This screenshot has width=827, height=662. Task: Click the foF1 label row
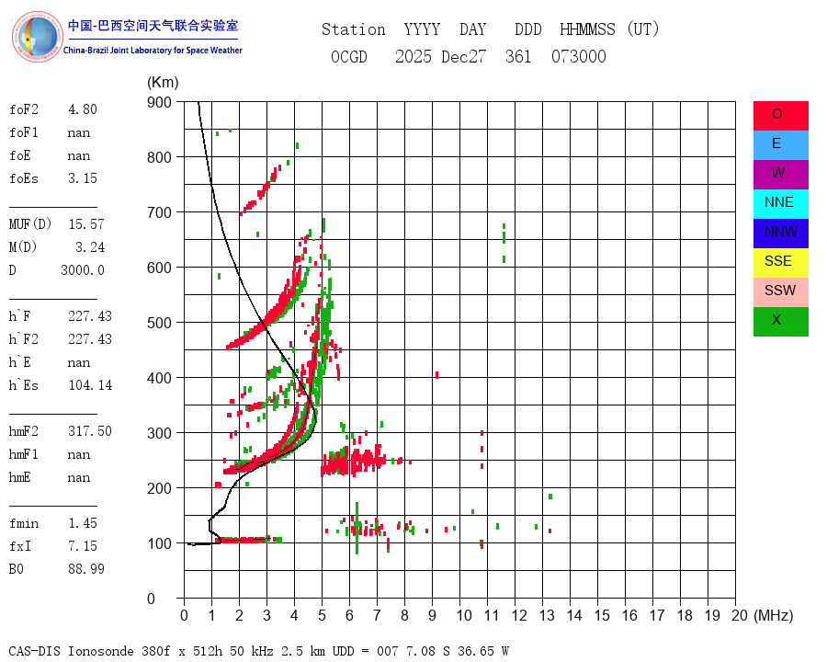click(x=50, y=132)
